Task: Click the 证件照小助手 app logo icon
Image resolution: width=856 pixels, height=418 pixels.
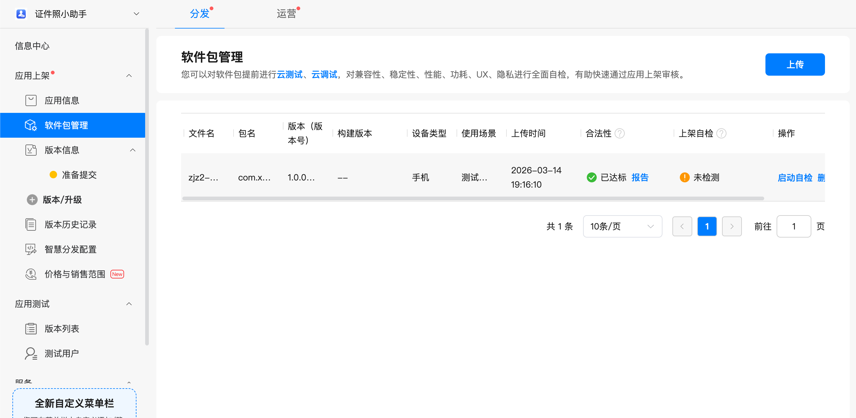Action: pyautogui.click(x=21, y=14)
